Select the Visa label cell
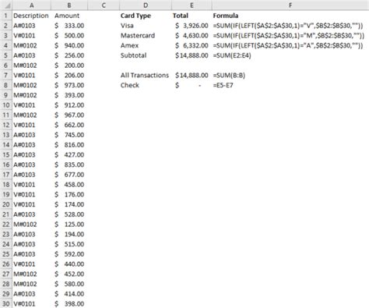The image size is (369, 308). tap(127, 26)
